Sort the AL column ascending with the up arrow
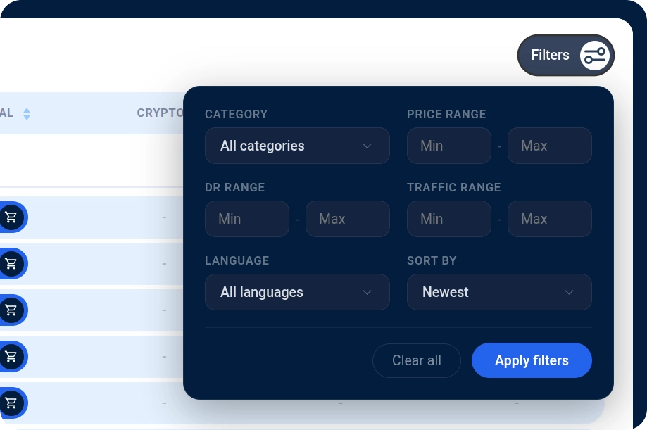Screen dimensions: 647x430 (27, 109)
